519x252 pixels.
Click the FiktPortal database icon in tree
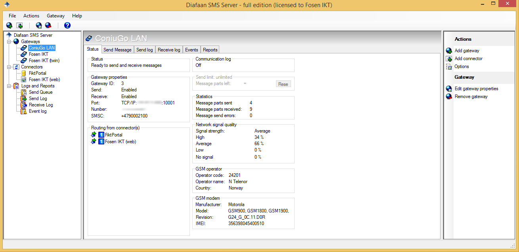point(24,73)
